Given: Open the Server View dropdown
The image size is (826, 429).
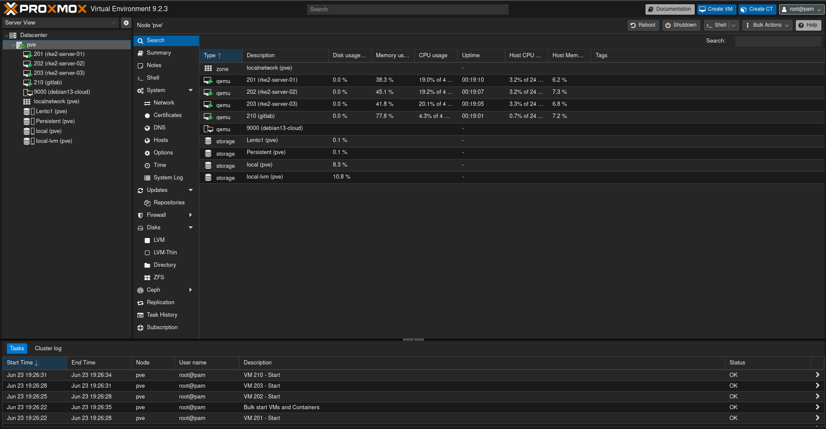Looking at the screenshot, I should tap(114, 23).
